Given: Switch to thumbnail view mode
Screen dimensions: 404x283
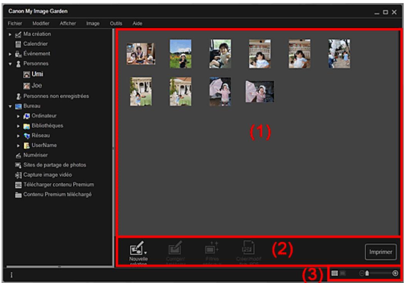Looking at the screenshot, I should [335, 273].
